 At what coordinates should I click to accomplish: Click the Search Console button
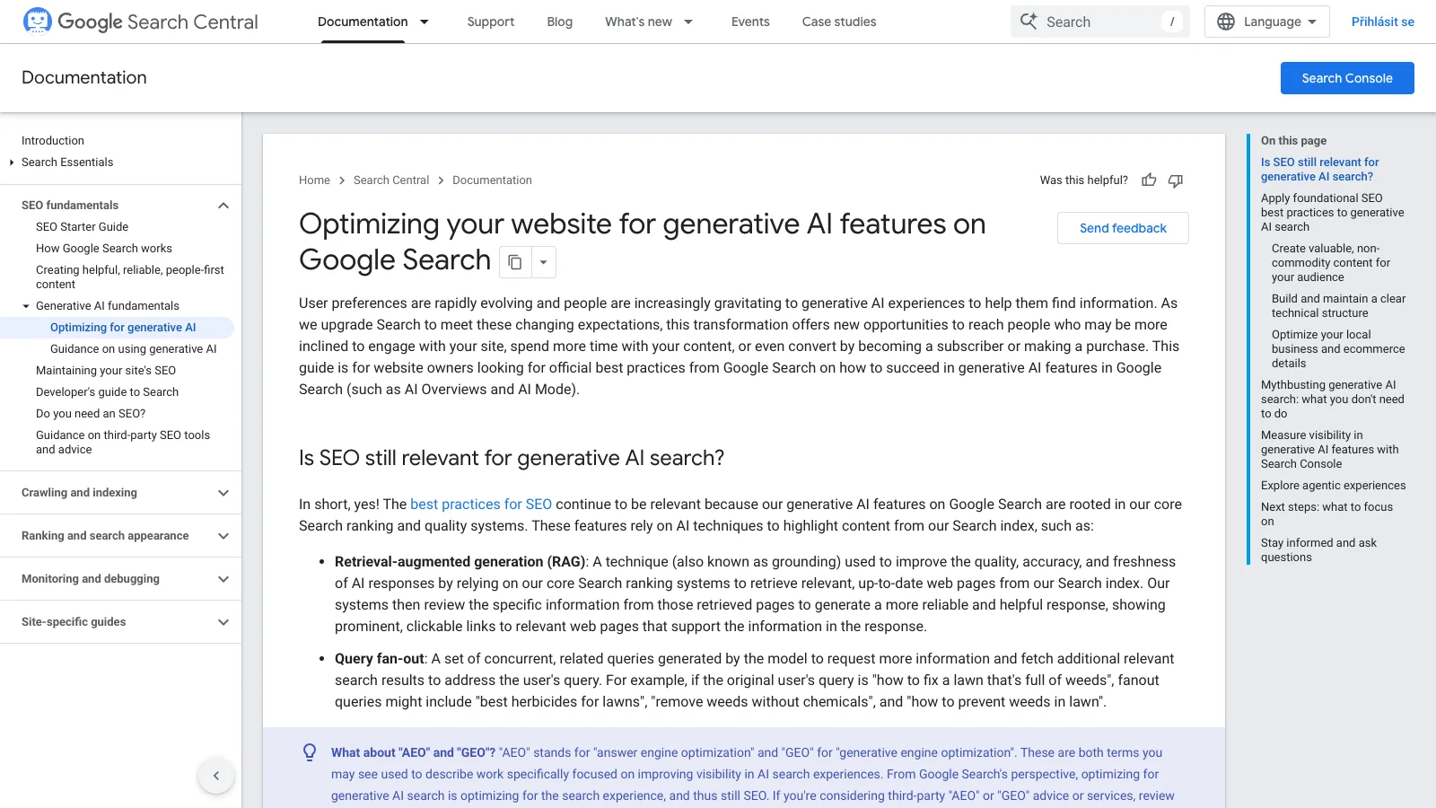tap(1347, 78)
